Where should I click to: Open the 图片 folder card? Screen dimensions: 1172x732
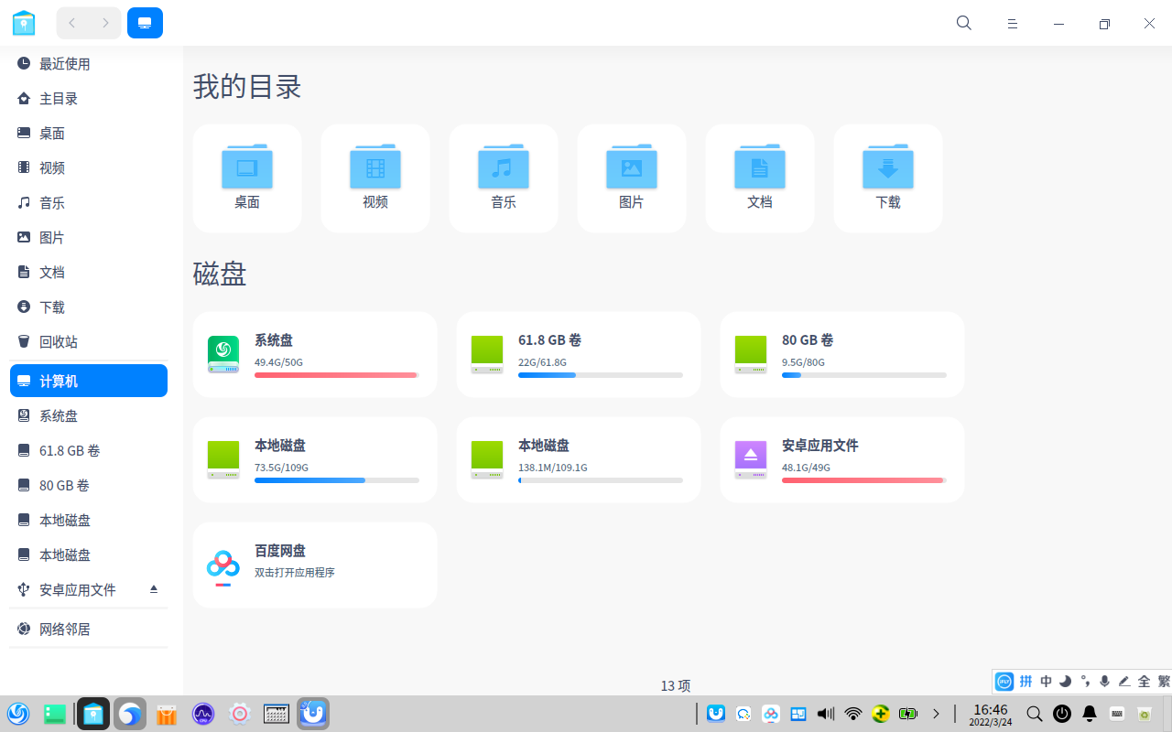(632, 178)
